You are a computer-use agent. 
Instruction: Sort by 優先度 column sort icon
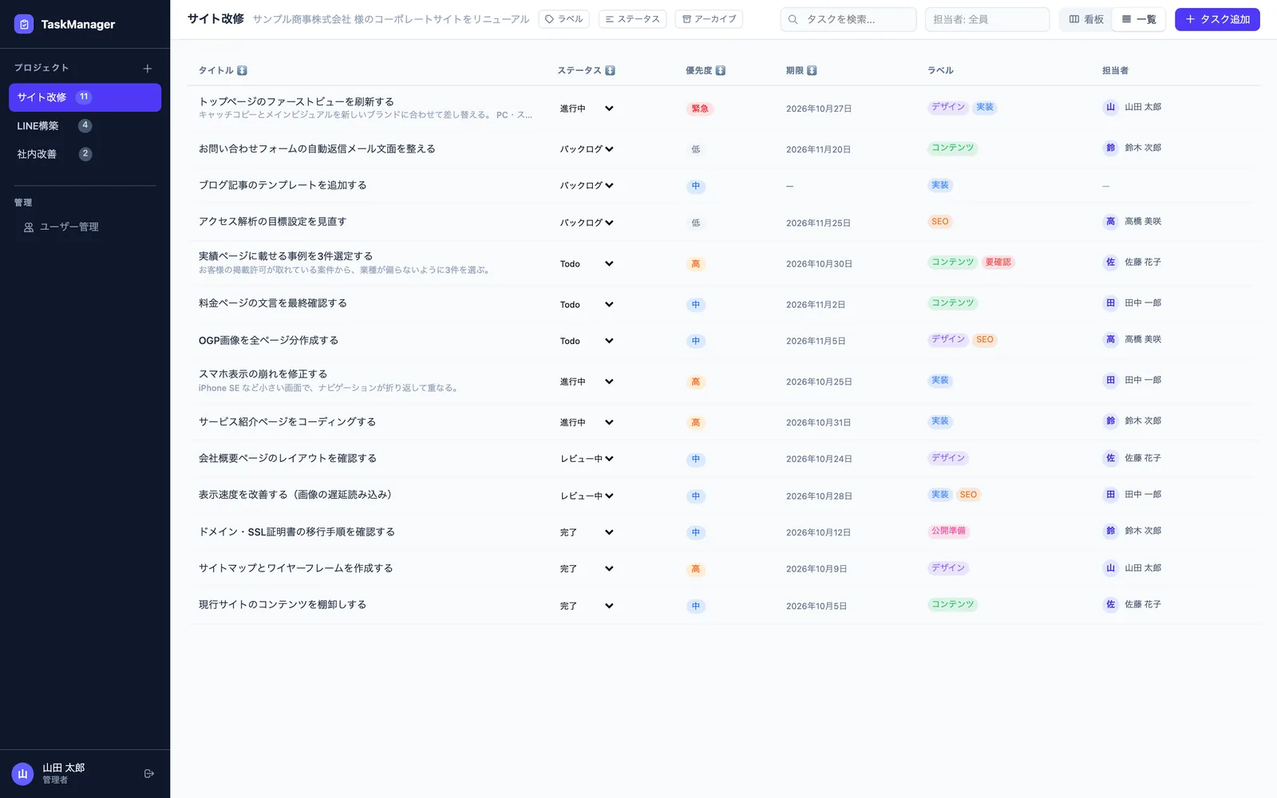721,70
